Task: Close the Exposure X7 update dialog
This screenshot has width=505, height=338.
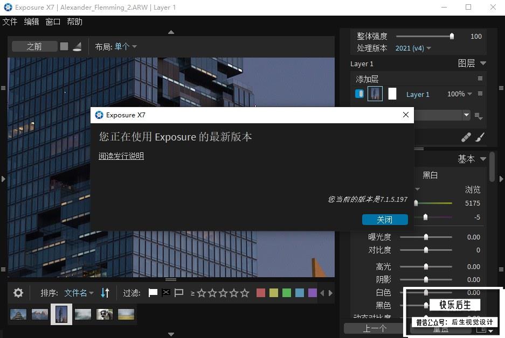Action: click(x=406, y=115)
